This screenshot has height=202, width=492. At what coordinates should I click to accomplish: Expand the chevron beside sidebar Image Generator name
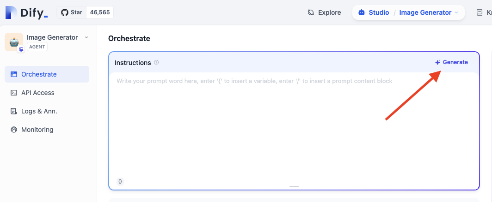point(86,37)
